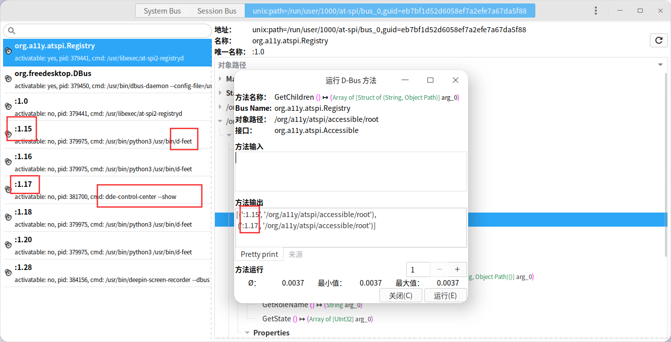Click the gear icon beside the :1.0 entry
The width and height of the screenshot is (671, 342).
[x=8, y=107]
